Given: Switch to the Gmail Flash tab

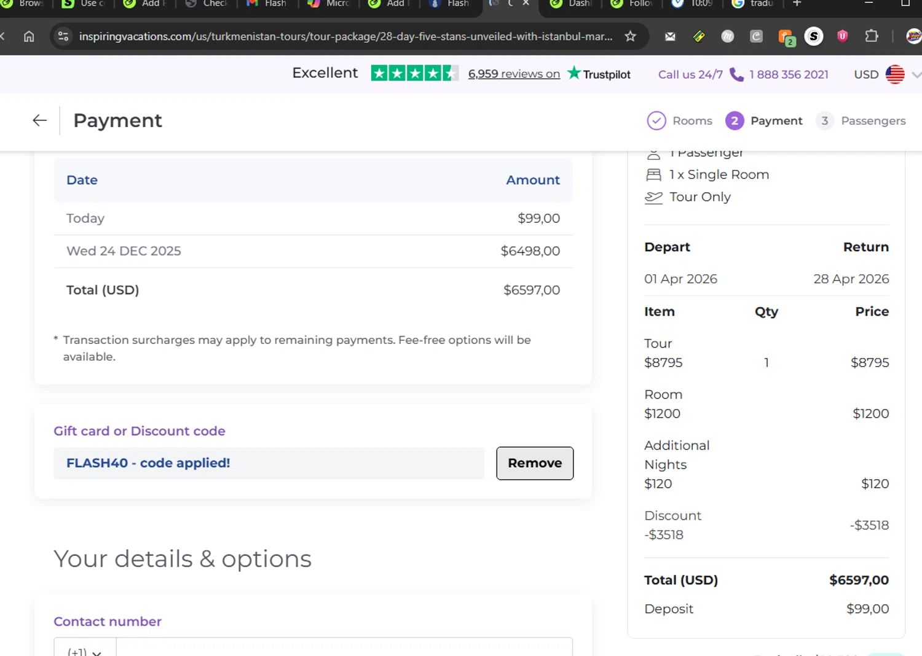Looking at the screenshot, I should click(x=267, y=4).
